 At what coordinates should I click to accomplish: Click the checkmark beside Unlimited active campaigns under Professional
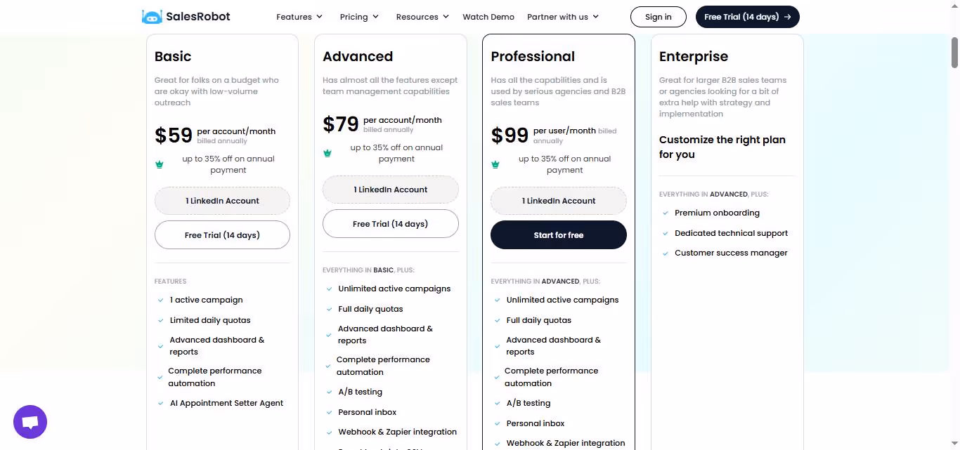(x=496, y=300)
